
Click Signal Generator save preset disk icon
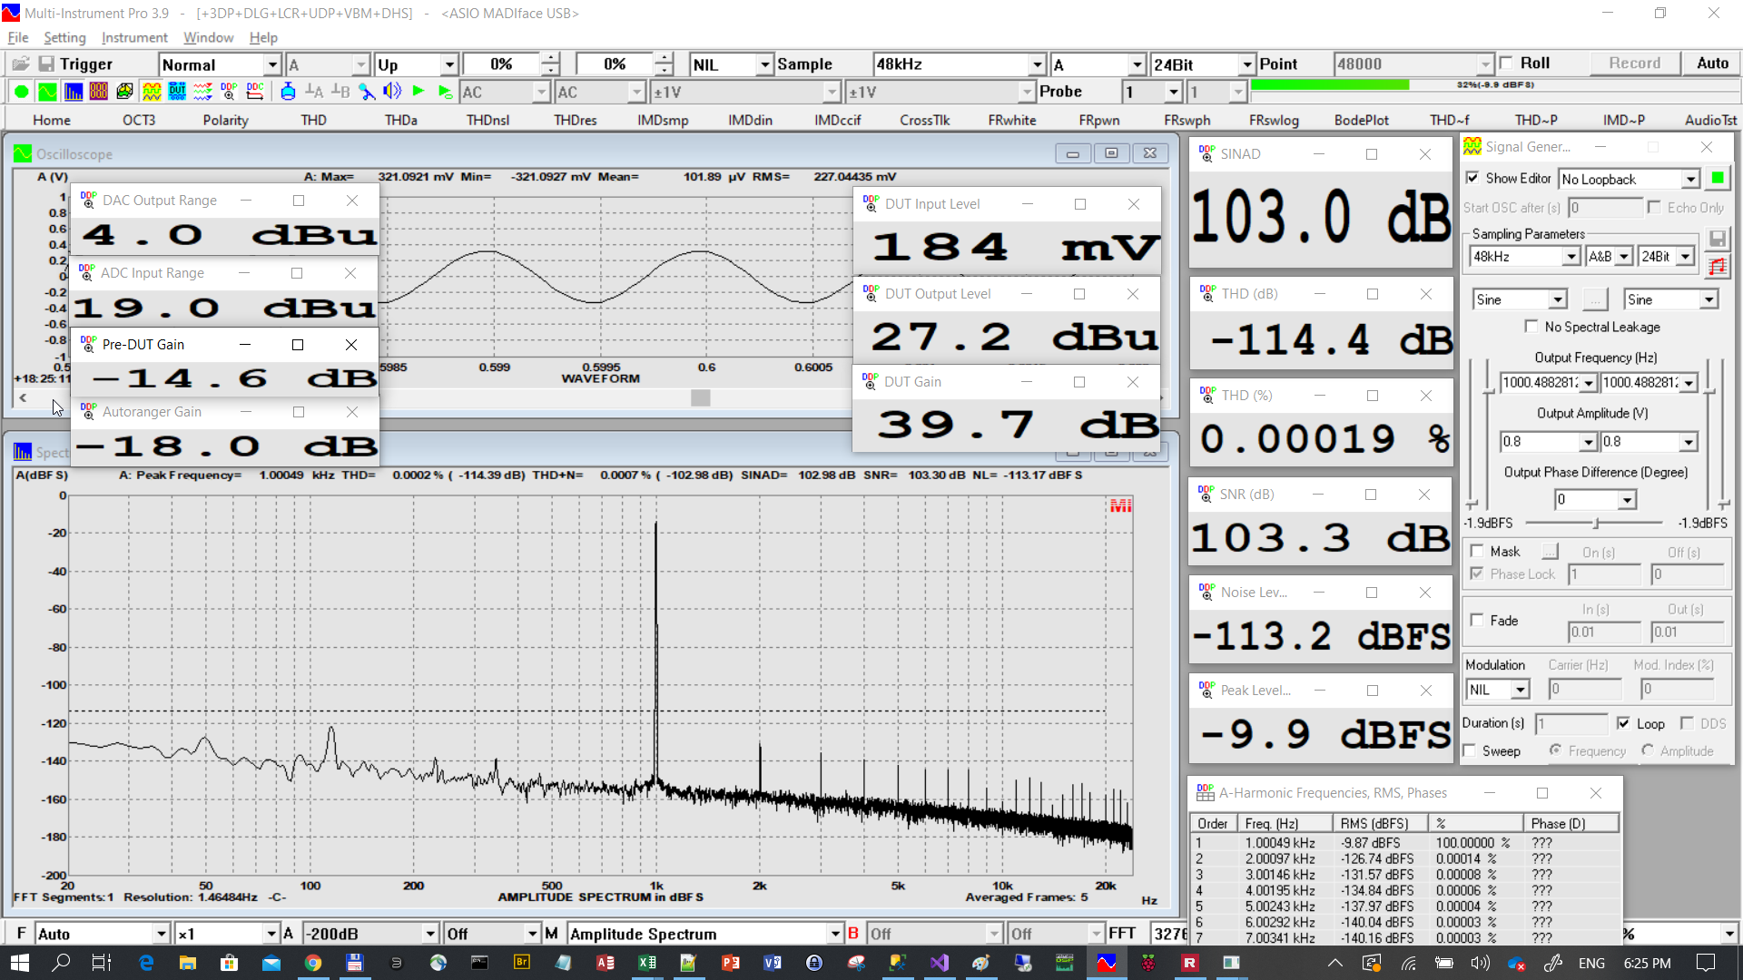1718,239
